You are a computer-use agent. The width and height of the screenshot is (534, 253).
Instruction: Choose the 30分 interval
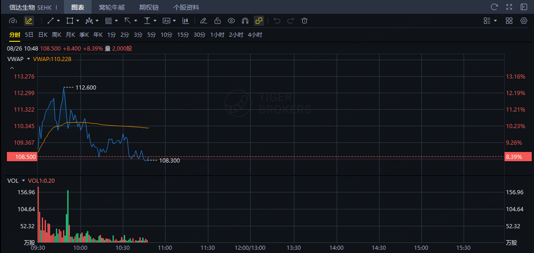coord(200,35)
